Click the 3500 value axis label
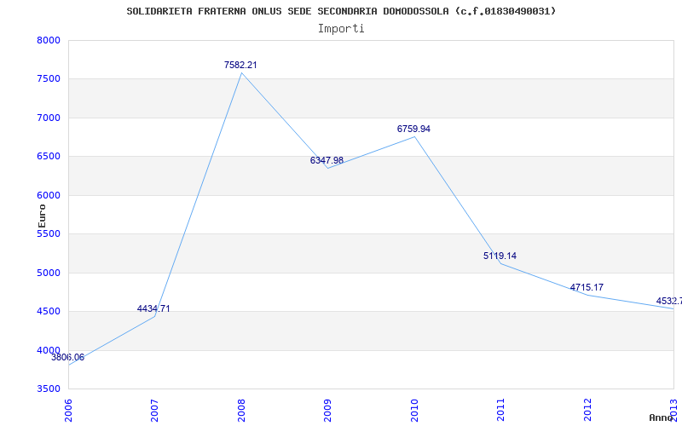682x426 pixels. (49, 389)
